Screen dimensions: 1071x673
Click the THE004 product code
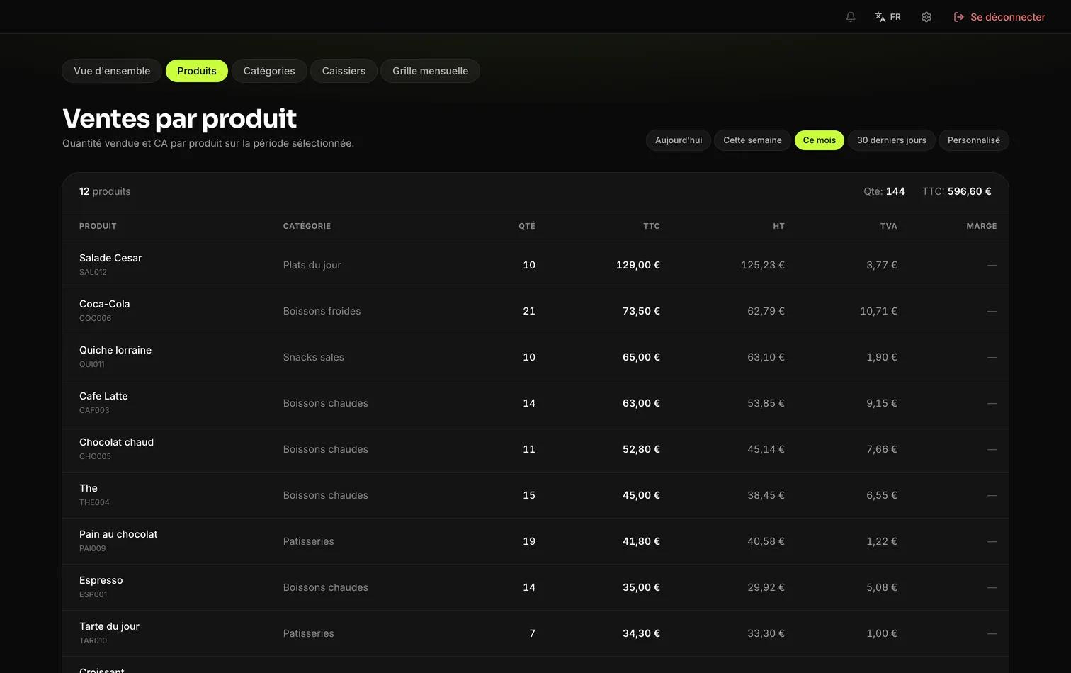point(94,502)
